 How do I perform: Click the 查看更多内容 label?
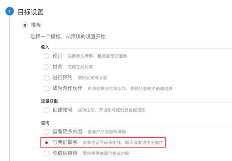tap(67, 131)
